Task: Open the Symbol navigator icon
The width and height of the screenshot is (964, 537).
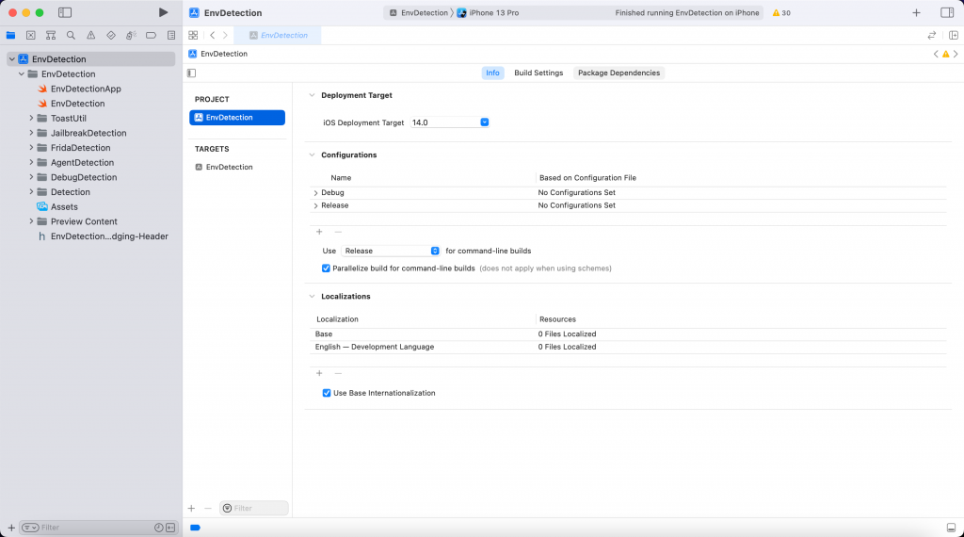Action: tap(51, 35)
